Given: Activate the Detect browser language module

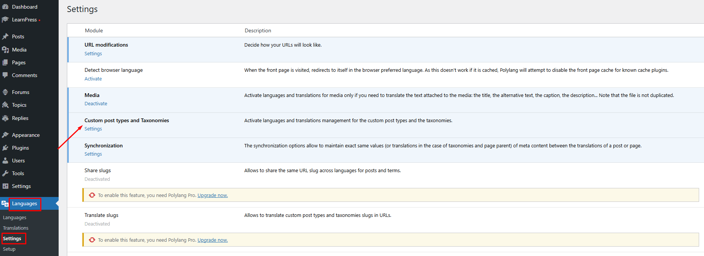Looking at the screenshot, I should click(93, 79).
